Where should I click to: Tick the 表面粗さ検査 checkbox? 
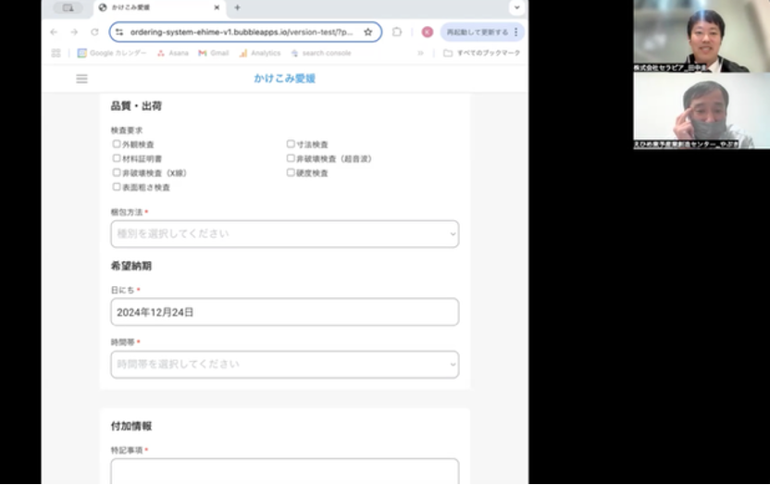pyautogui.click(x=117, y=186)
